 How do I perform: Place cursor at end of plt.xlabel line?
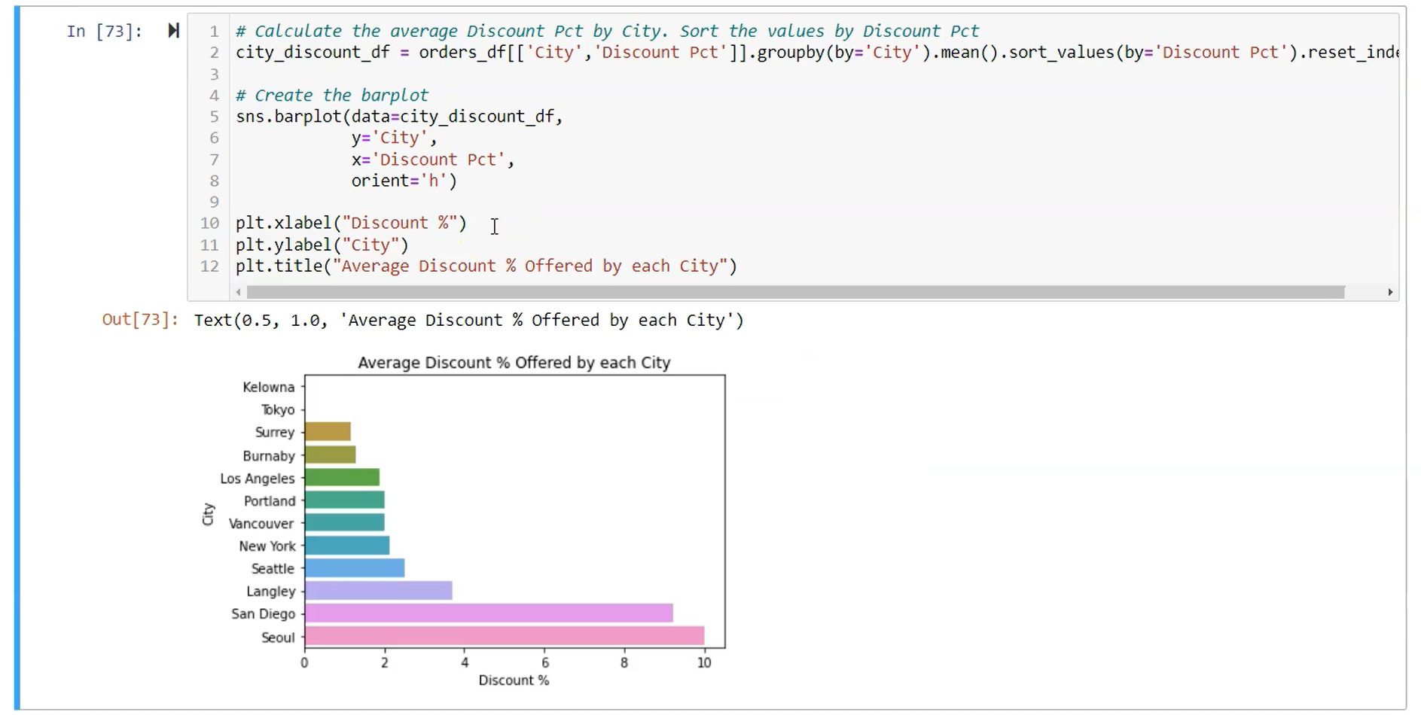(468, 224)
